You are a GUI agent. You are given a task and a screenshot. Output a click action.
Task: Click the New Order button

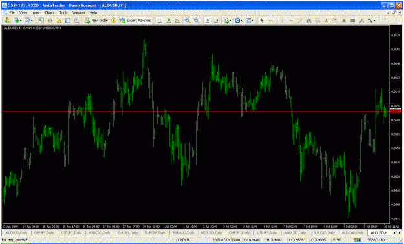coord(96,21)
